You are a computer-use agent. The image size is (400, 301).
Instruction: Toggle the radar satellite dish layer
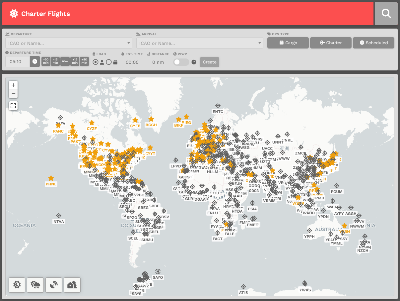(54, 285)
